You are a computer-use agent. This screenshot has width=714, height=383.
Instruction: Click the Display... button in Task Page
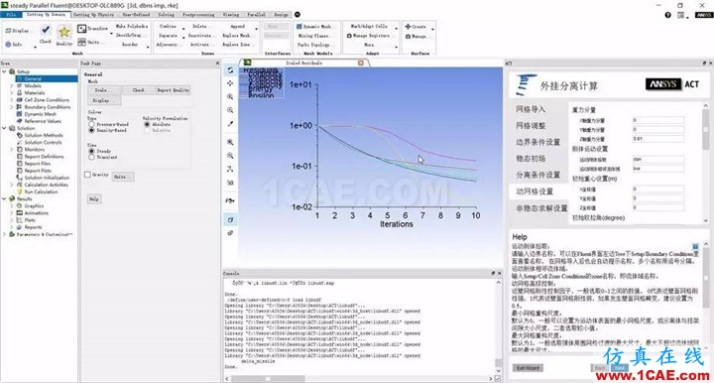point(104,100)
